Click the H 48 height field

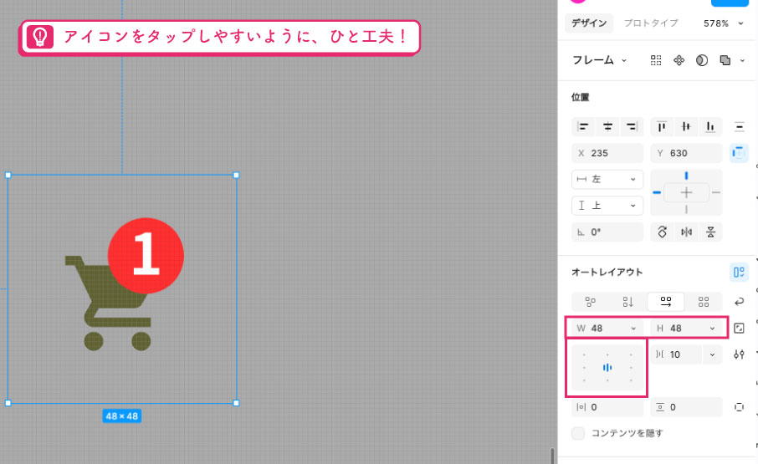point(686,329)
